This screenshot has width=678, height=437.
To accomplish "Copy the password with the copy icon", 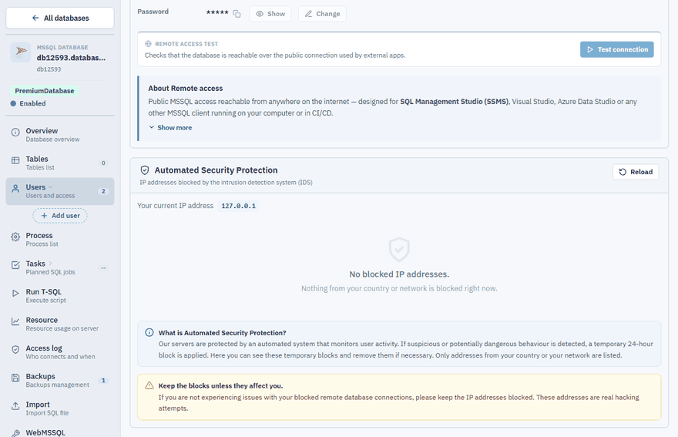I will click(237, 14).
